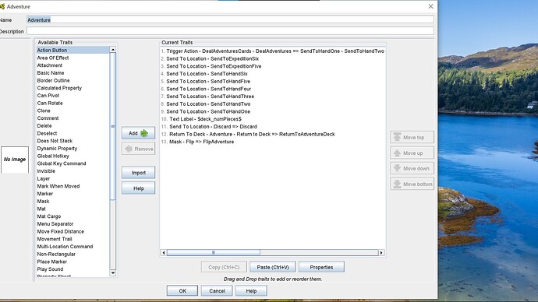The height and width of the screenshot is (302, 538).
Task: Click the Description input field
Action: tap(230, 31)
